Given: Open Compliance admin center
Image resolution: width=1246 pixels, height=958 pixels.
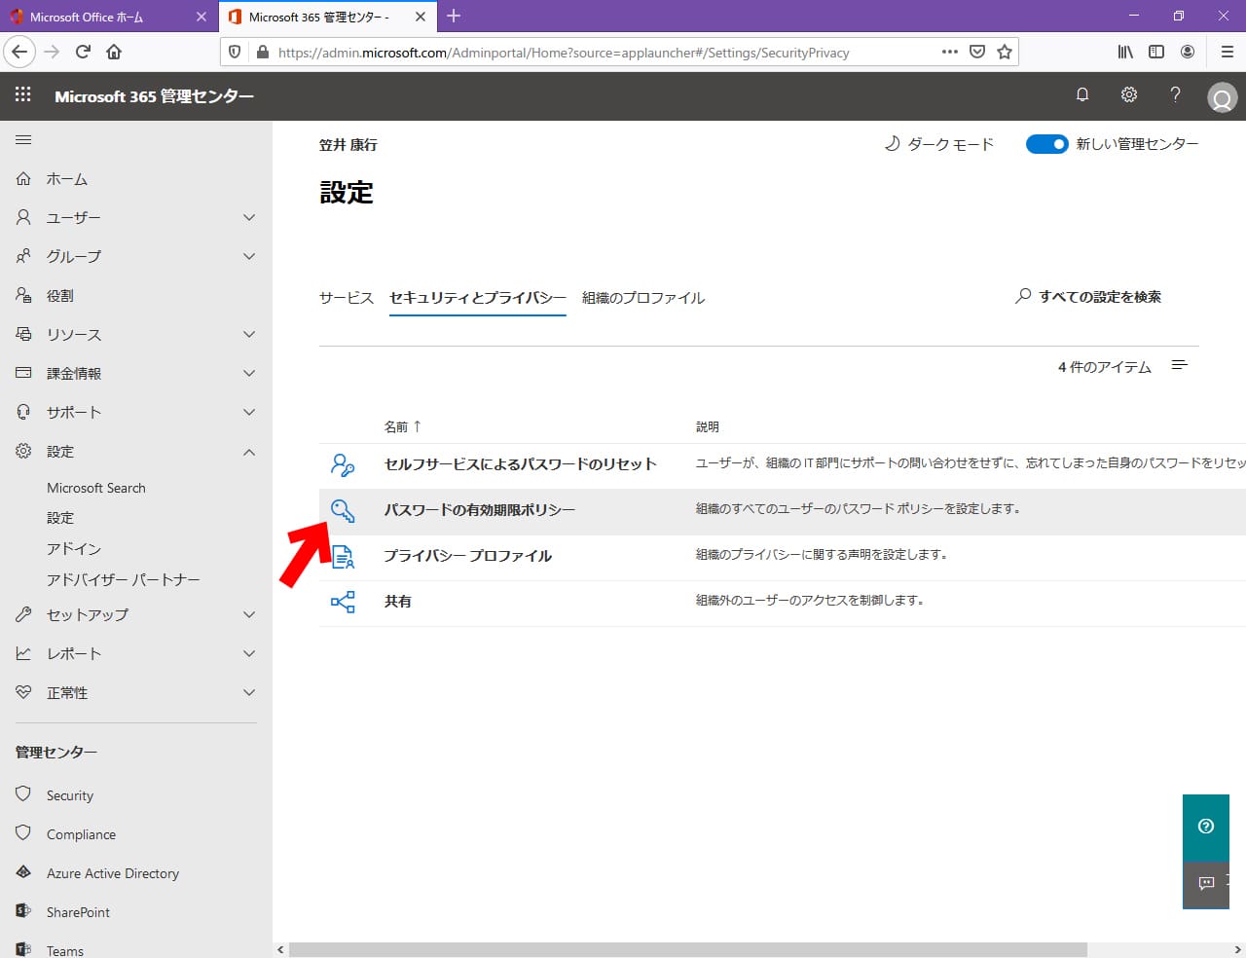Looking at the screenshot, I should (x=81, y=834).
